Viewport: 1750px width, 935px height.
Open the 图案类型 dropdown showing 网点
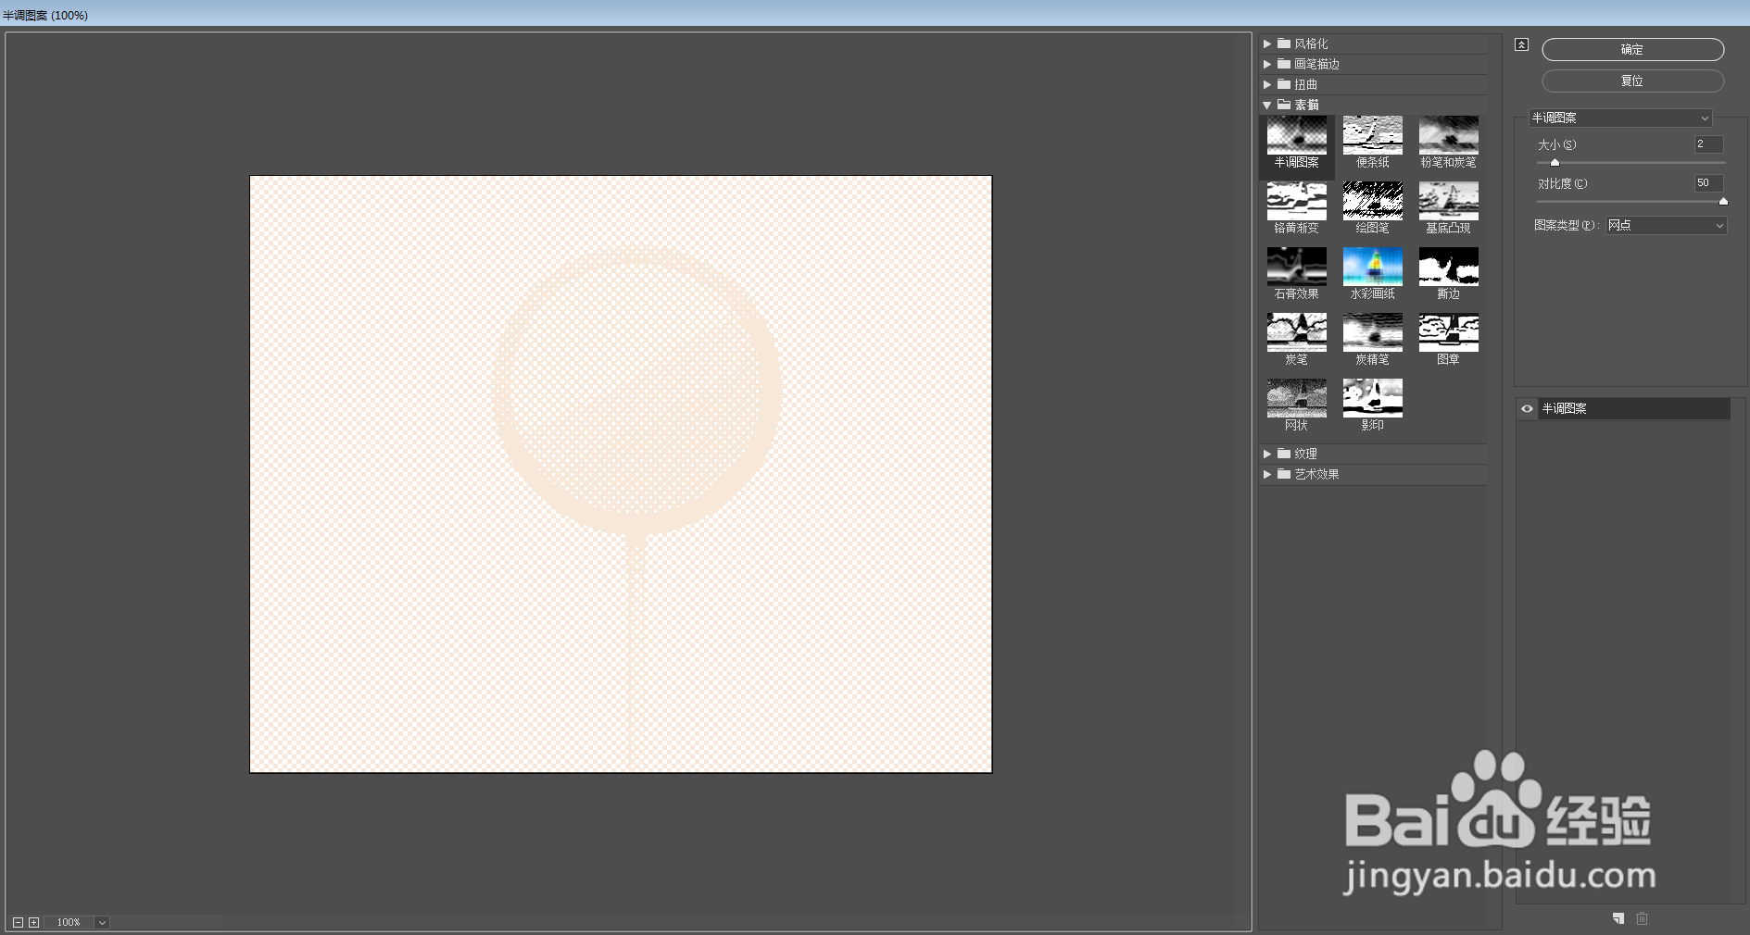1666,225
